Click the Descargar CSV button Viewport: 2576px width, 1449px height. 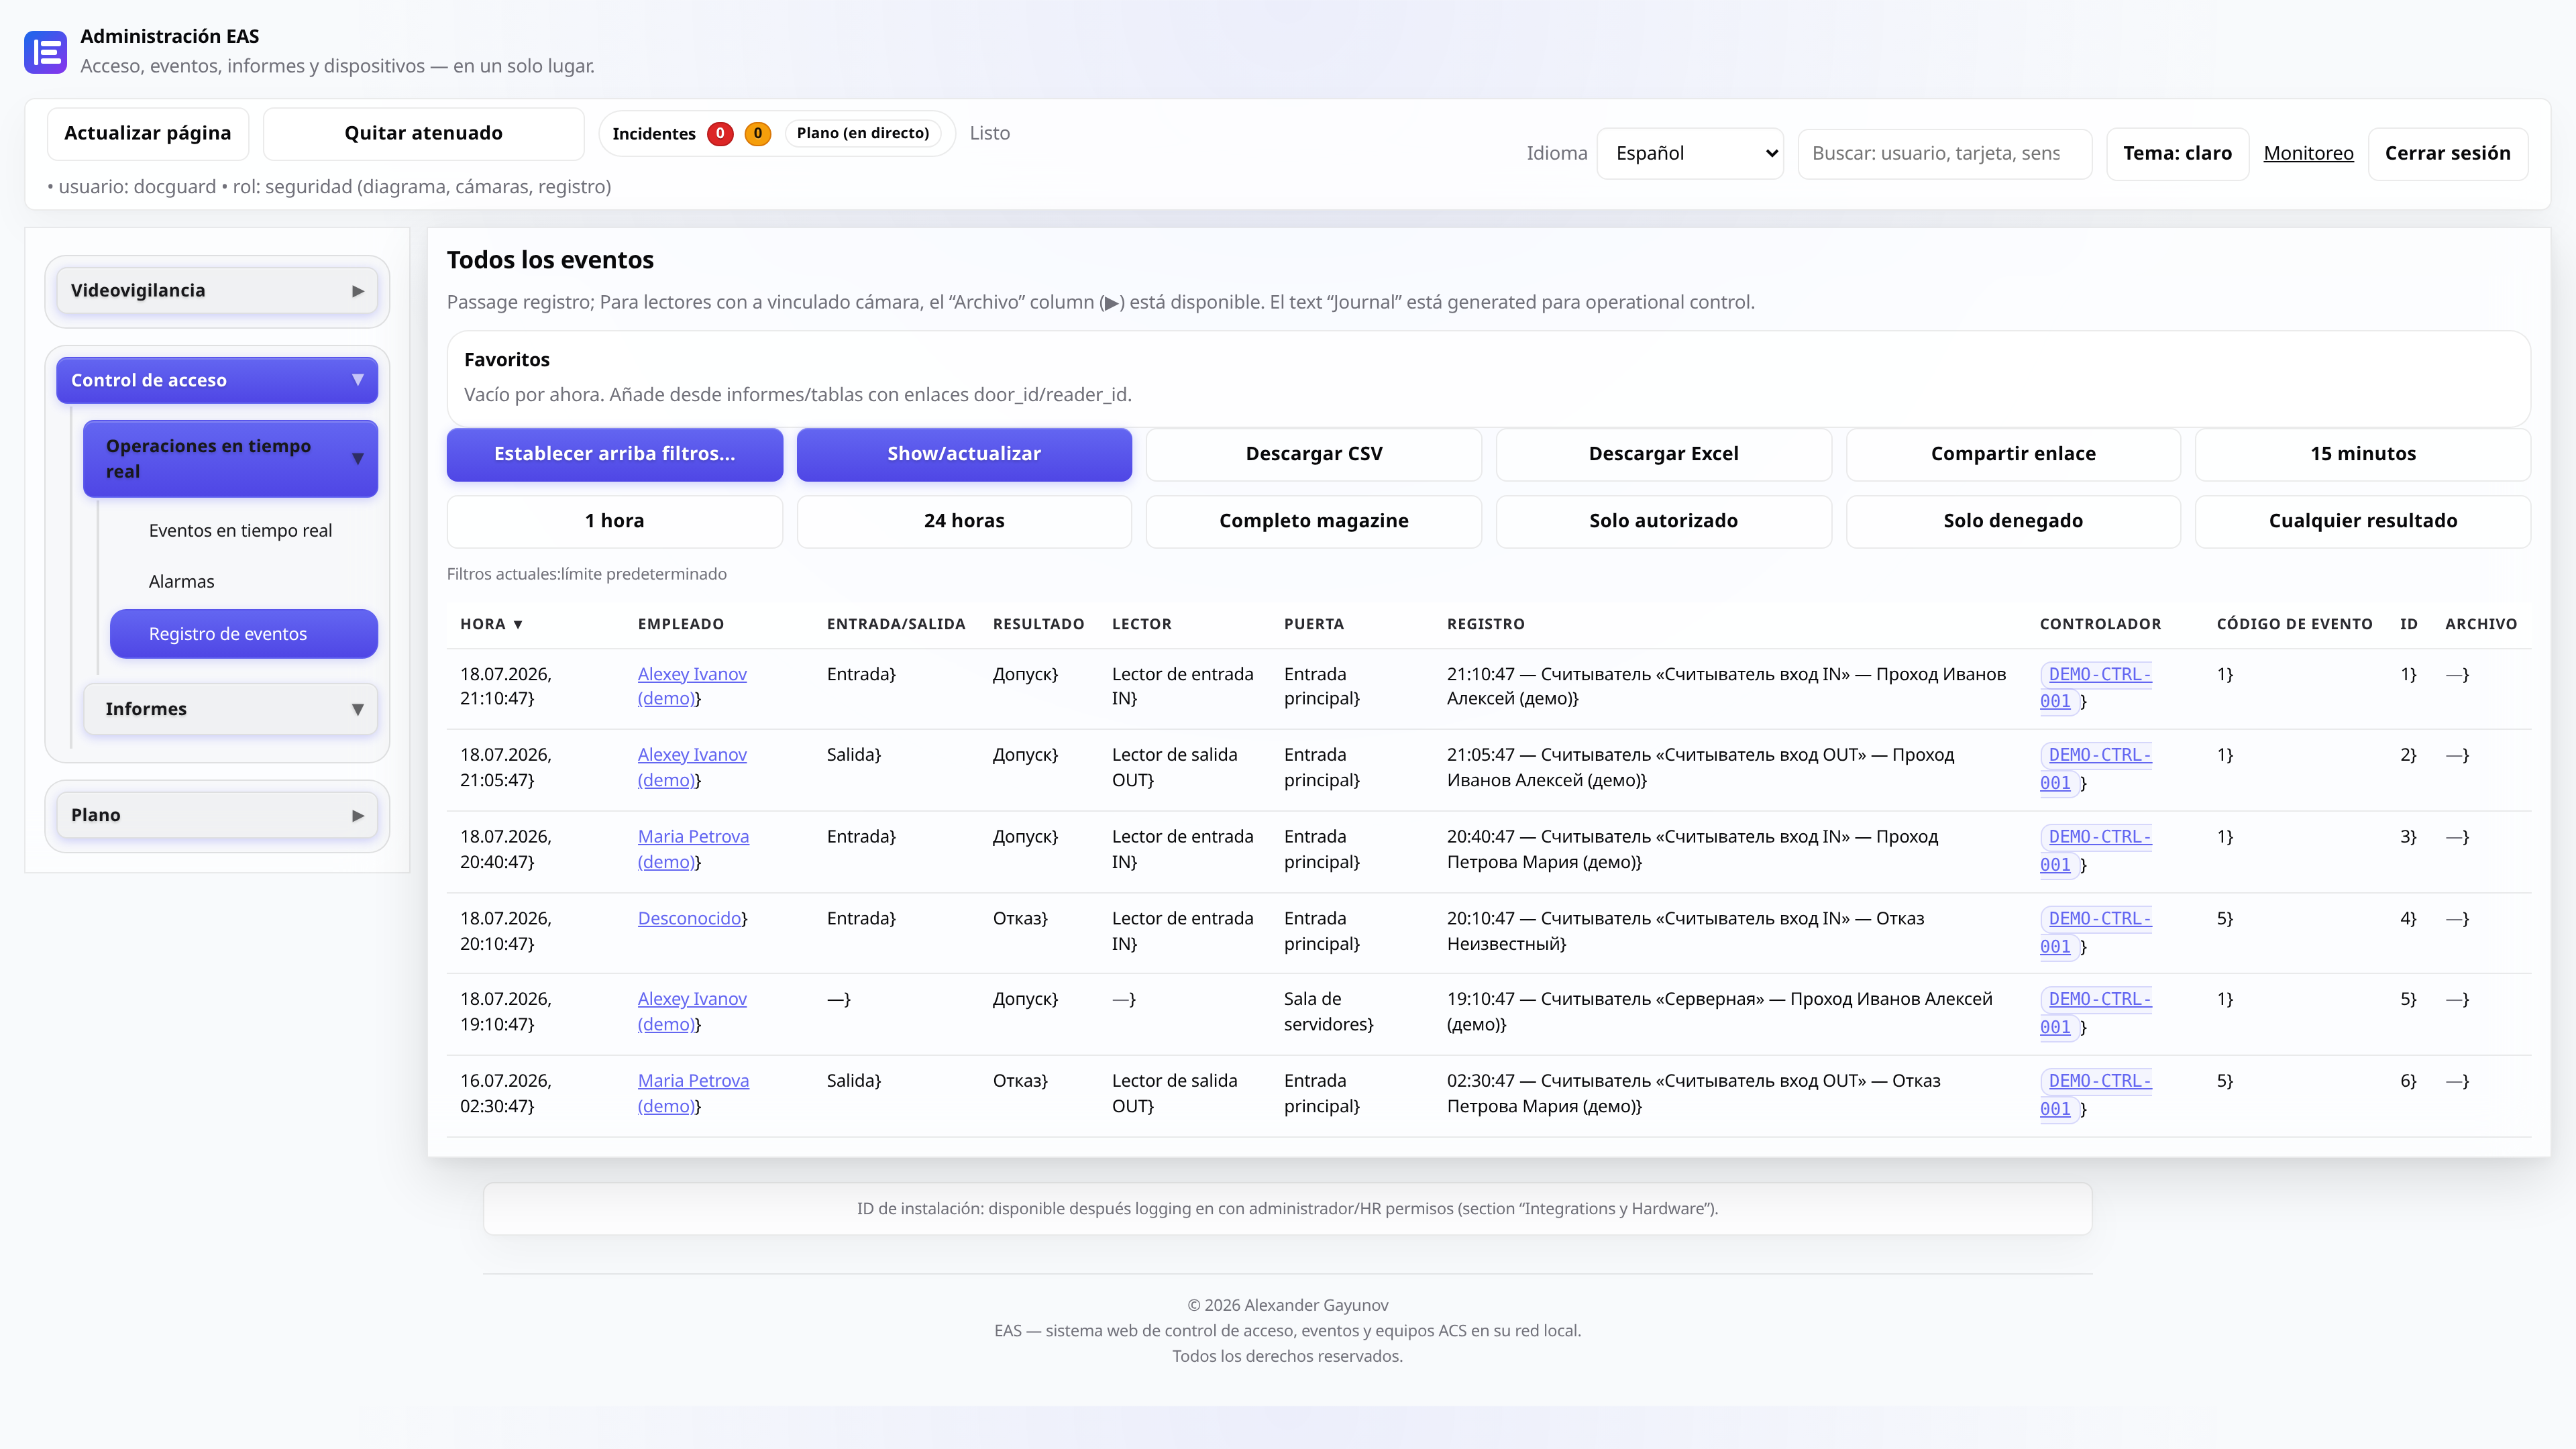click(x=1314, y=454)
